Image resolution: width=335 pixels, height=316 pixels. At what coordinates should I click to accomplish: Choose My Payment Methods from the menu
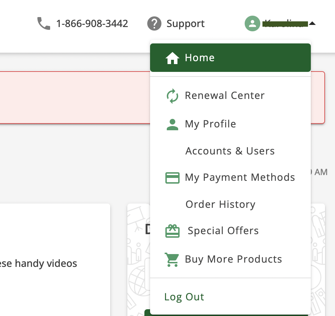click(x=240, y=177)
